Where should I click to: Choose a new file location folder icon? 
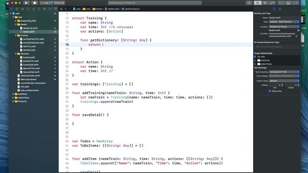[298, 30]
